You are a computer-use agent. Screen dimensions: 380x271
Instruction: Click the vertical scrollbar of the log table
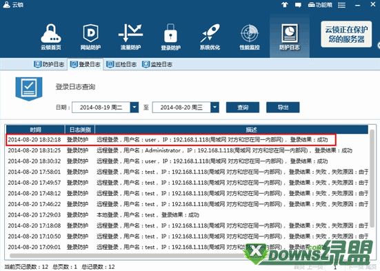(x=372, y=178)
